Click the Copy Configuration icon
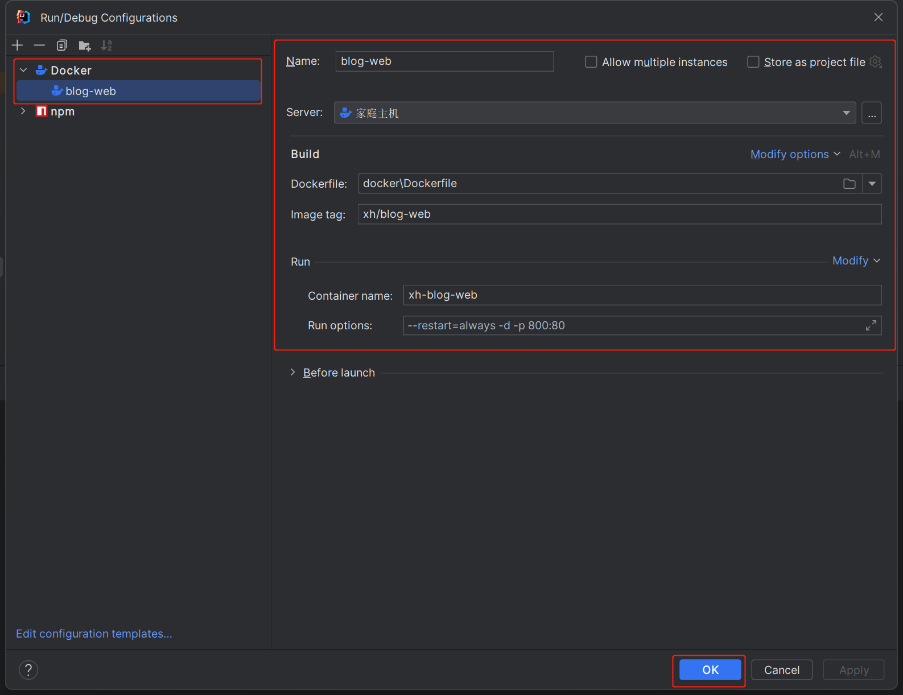The height and width of the screenshot is (695, 903). pyautogui.click(x=61, y=45)
